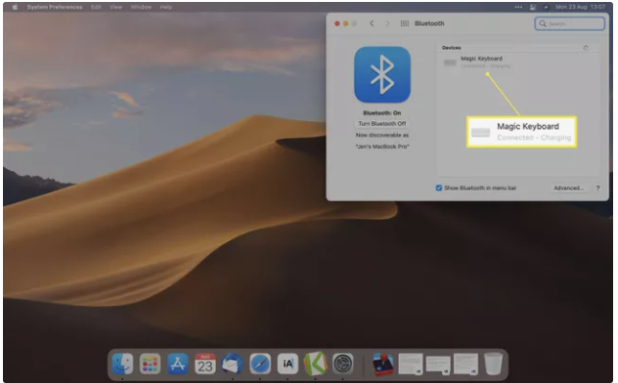Click the Turn Bluetooth Off button
Viewport: 618px width, 383px height.
pos(382,124)
